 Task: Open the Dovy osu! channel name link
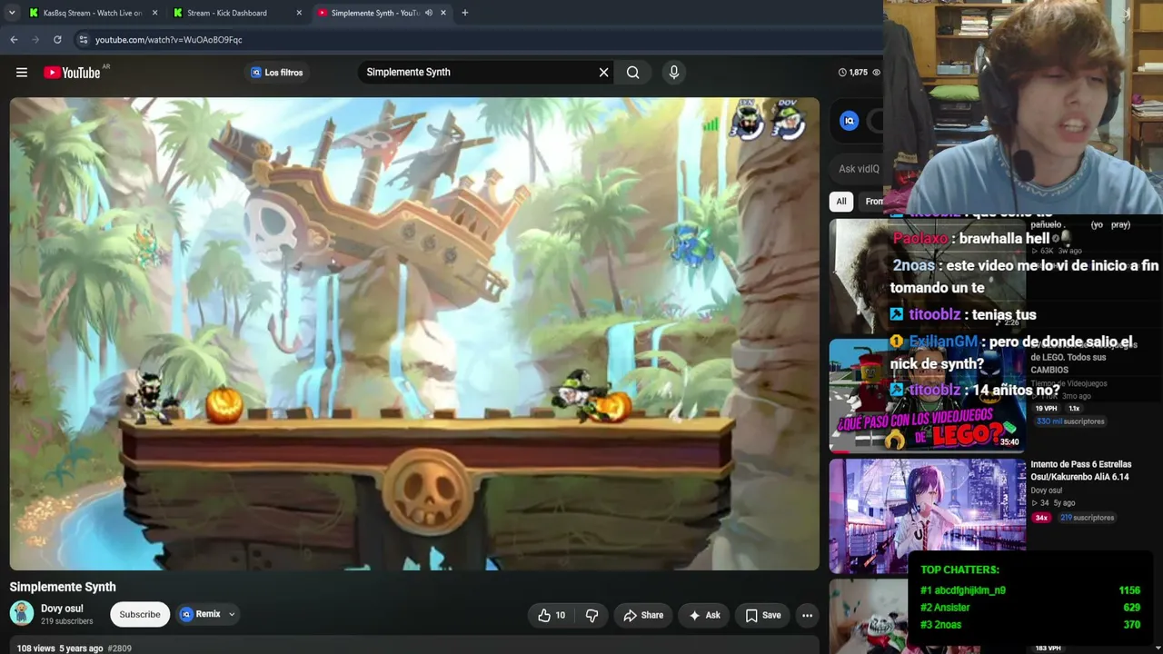click(x=62, y=609)
